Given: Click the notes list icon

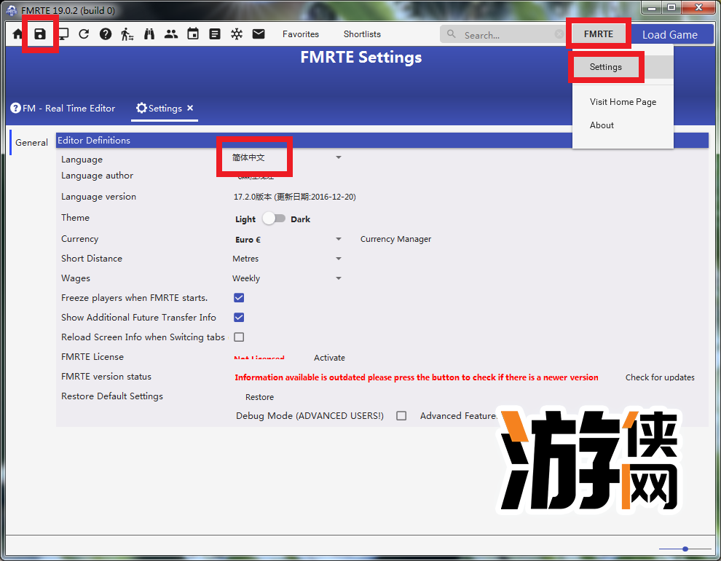Looking at the screenshot, I should 215,34.
